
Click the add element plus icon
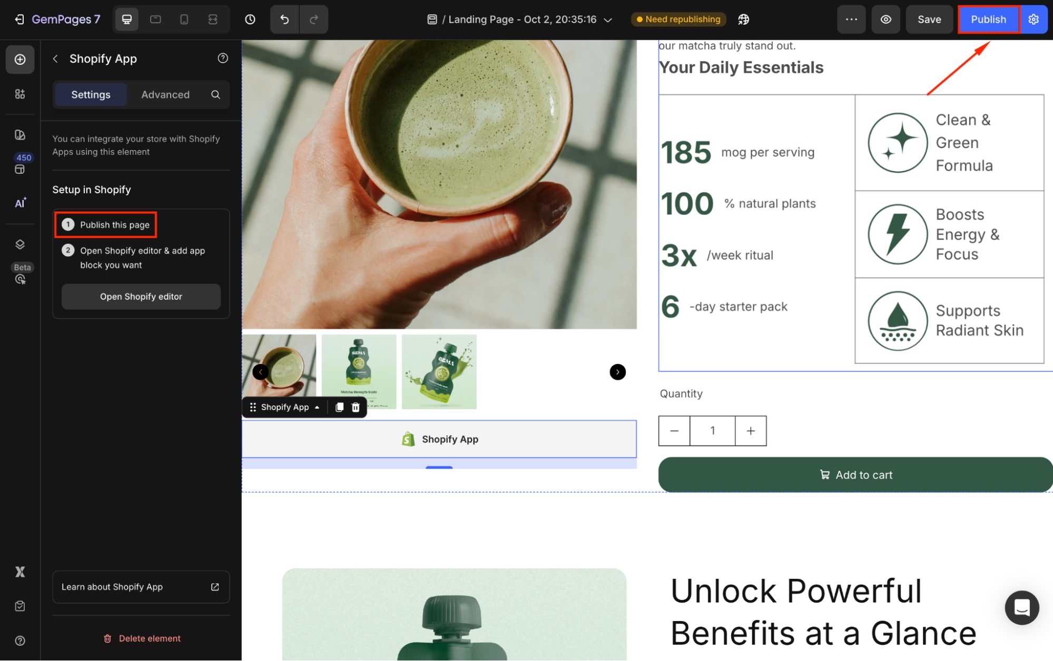coord(20,60)
